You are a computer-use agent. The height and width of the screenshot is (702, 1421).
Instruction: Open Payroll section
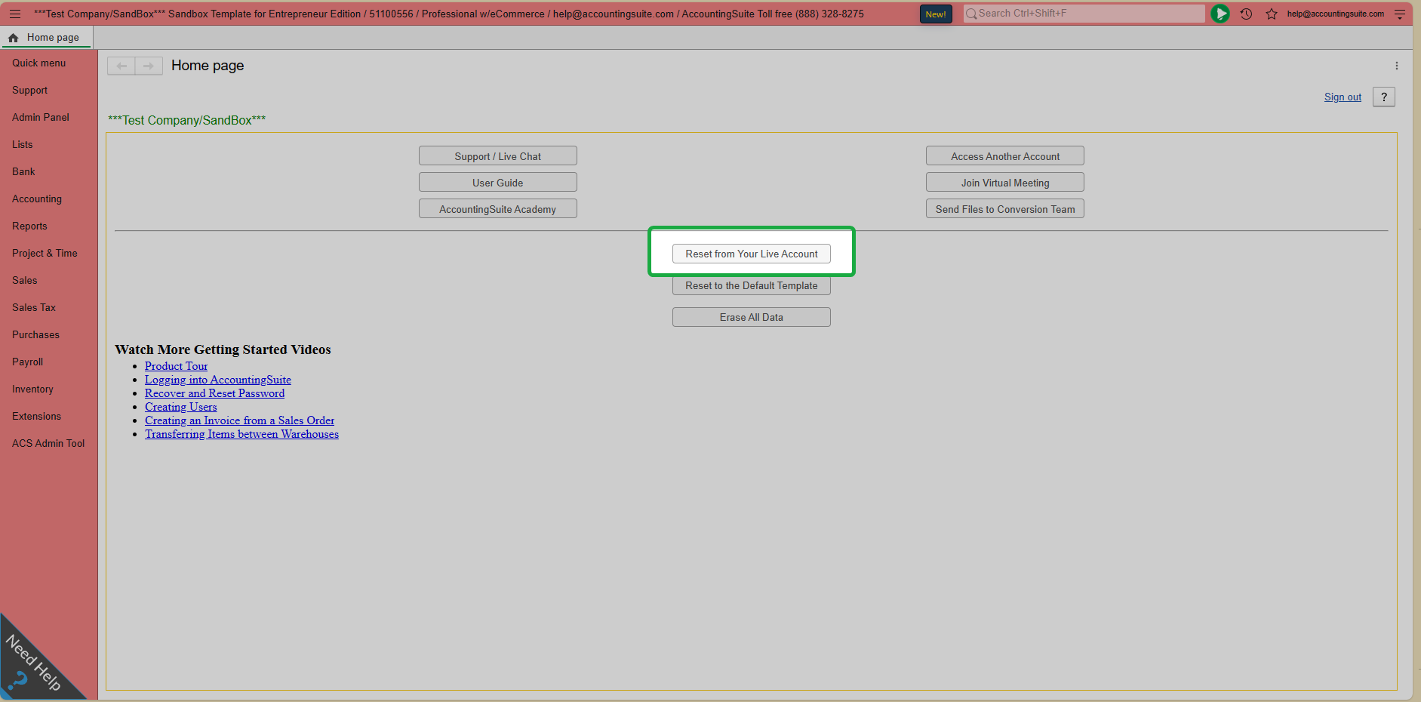click(27, 362)
